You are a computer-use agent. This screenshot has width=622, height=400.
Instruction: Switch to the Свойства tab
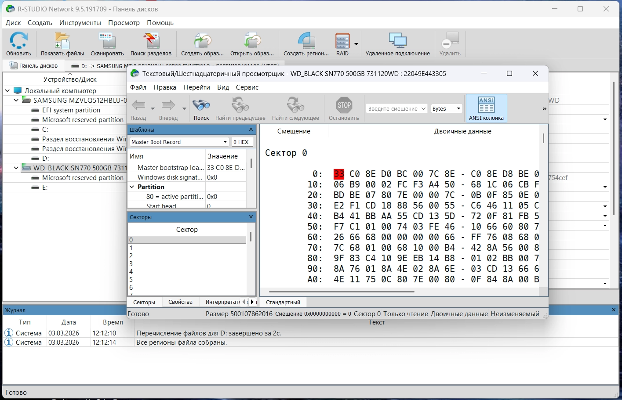click(180, 302)
